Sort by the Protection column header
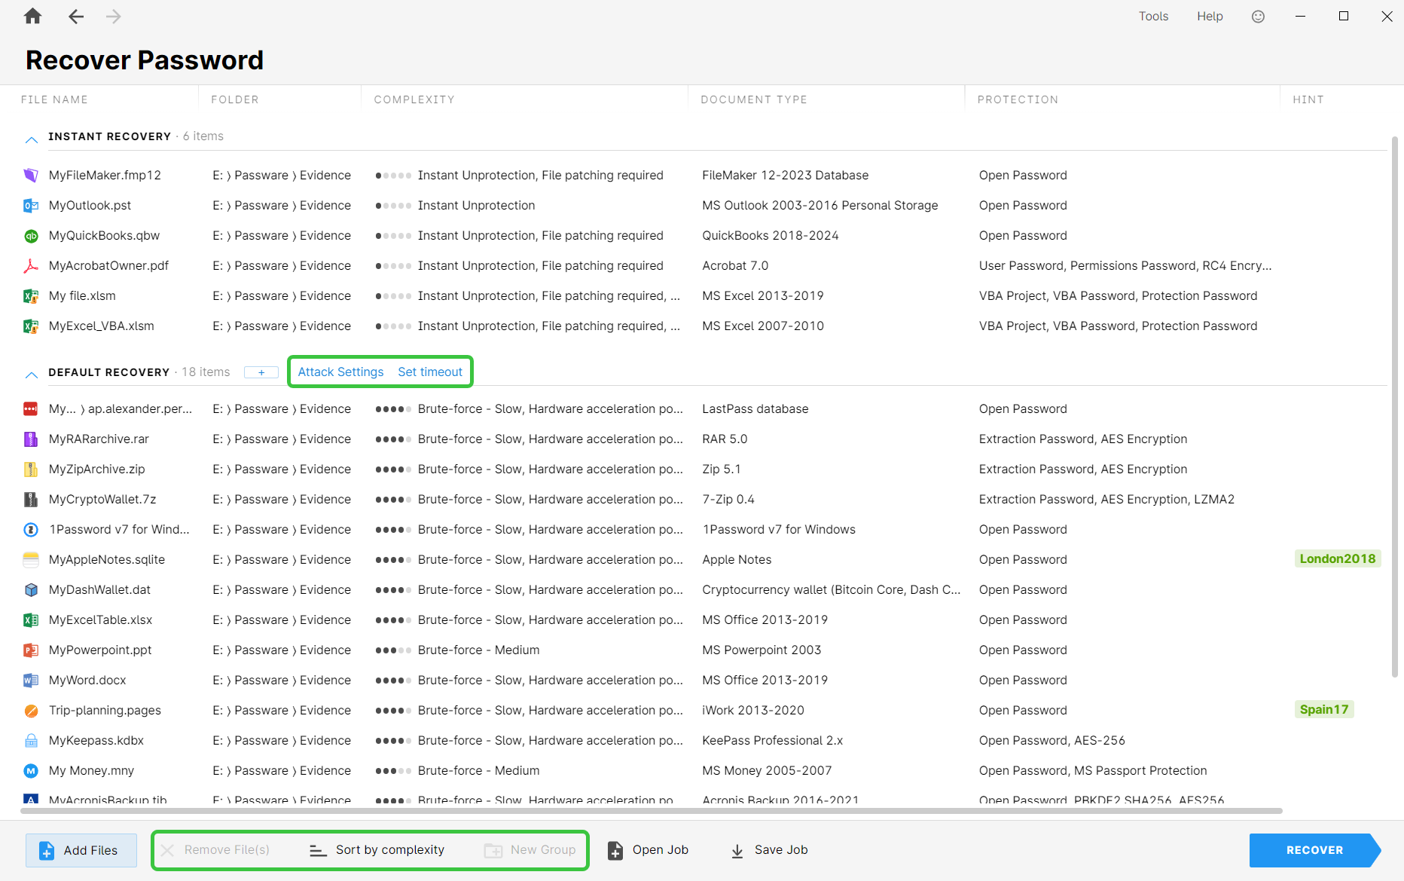This screenshot has width=1404, height=881. tap(1018, 99)
